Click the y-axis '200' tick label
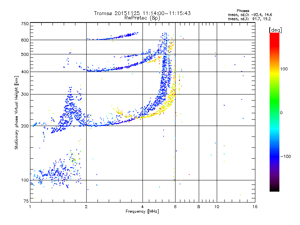This screenshot has width=300, height=225. pyautogui.click(x=25, y=126)
